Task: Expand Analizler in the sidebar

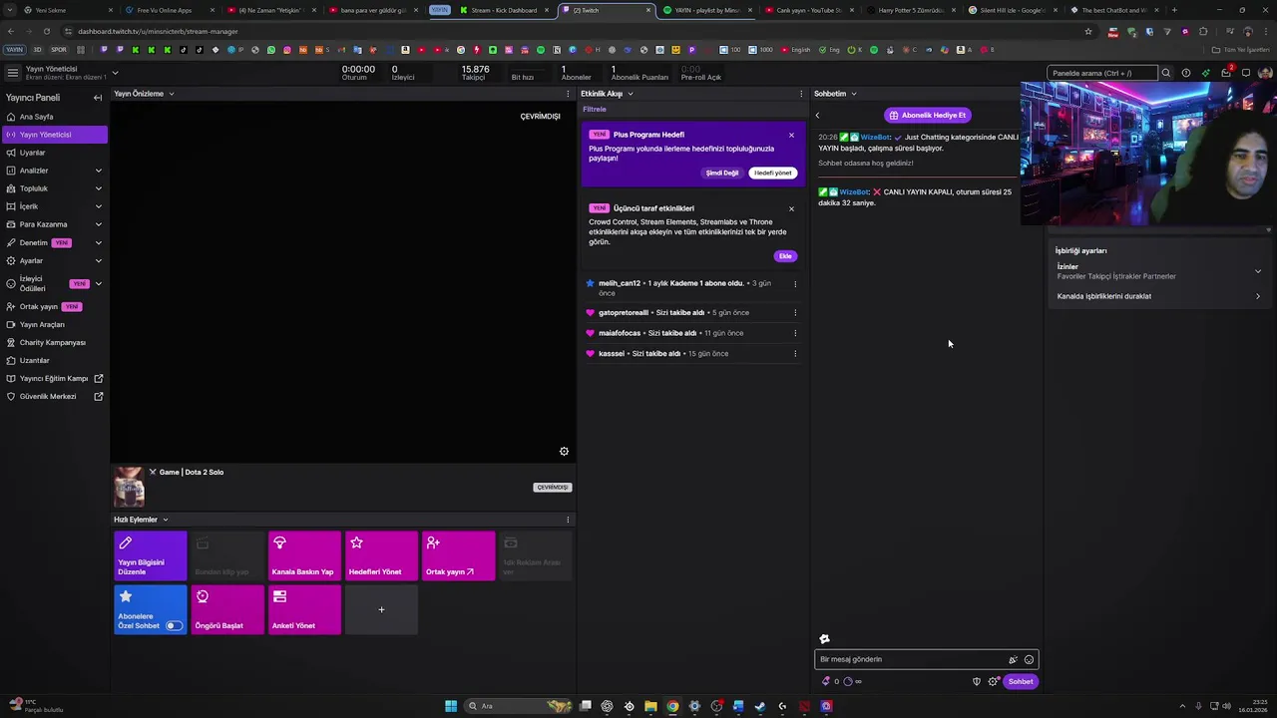Action: [98, 171]
